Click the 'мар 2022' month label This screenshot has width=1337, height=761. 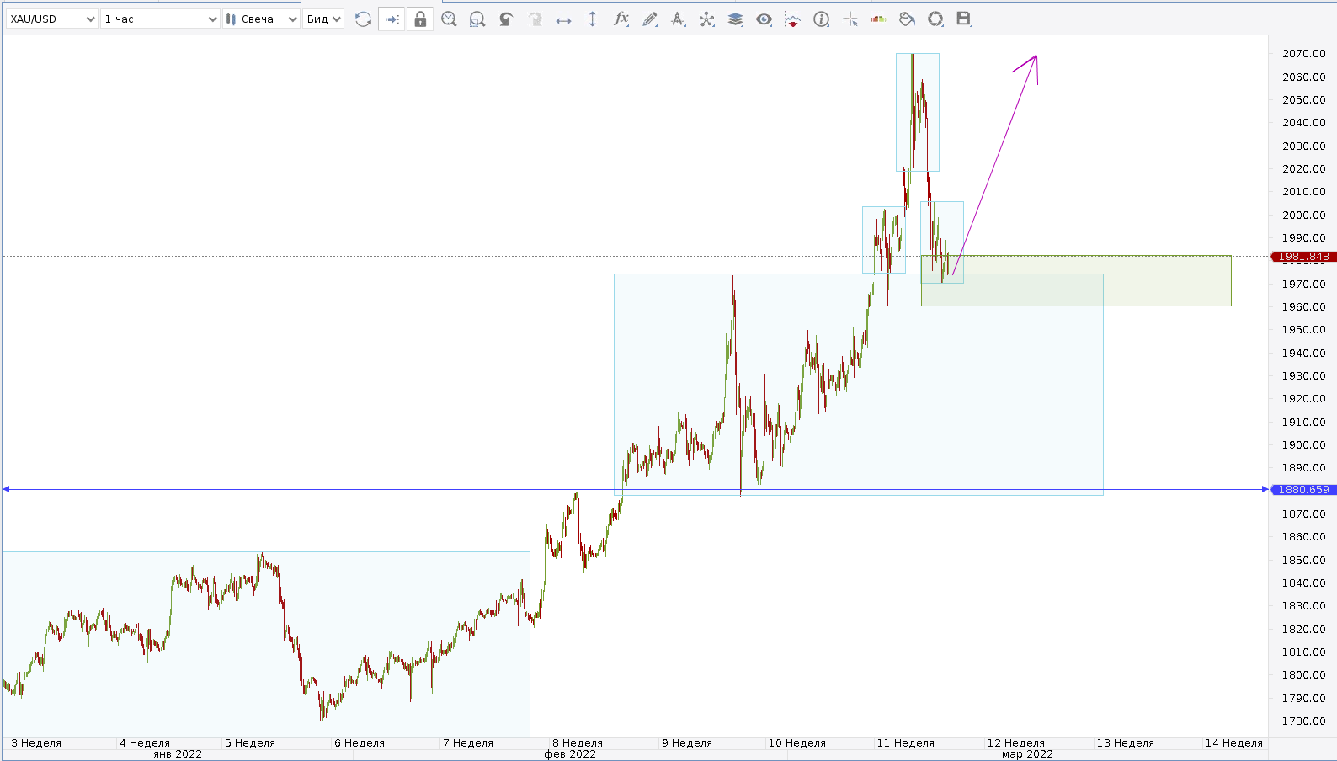pyautogui.click(x=1027, y=754)
